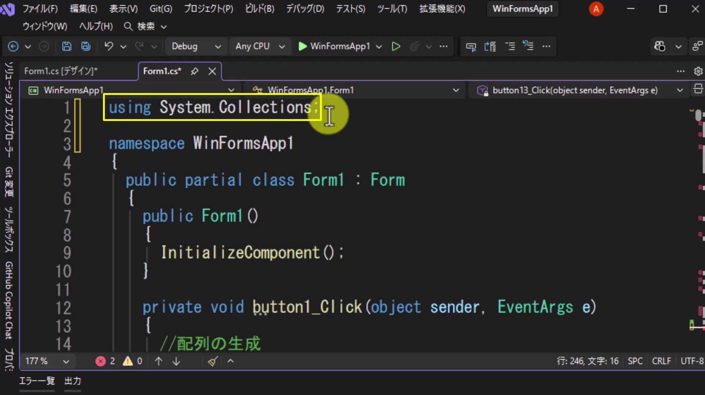Open the Debug configuration dropdown
The height and width of the screenshot is (395, 705).
pos(196,46)
